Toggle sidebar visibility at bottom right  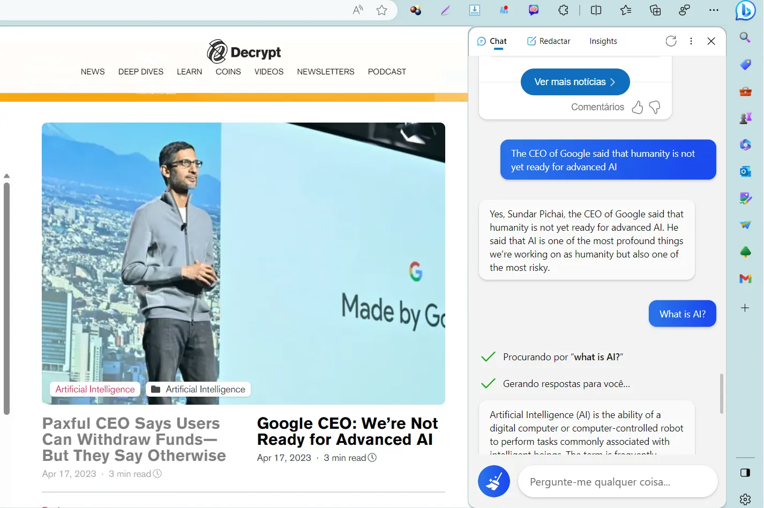pyautogui.click(x=745, y=473)
